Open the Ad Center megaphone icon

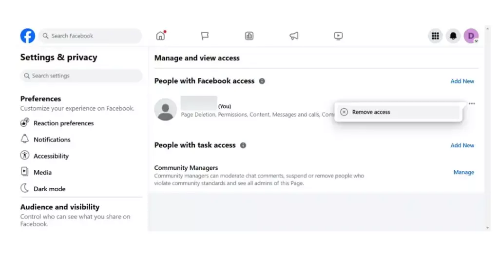pyautogui.click(x=294, y=36)
